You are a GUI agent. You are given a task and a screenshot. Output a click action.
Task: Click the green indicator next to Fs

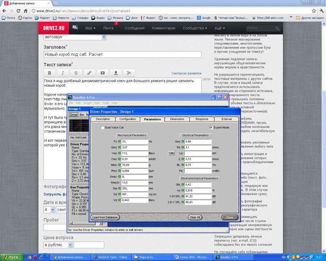point(119,141)
